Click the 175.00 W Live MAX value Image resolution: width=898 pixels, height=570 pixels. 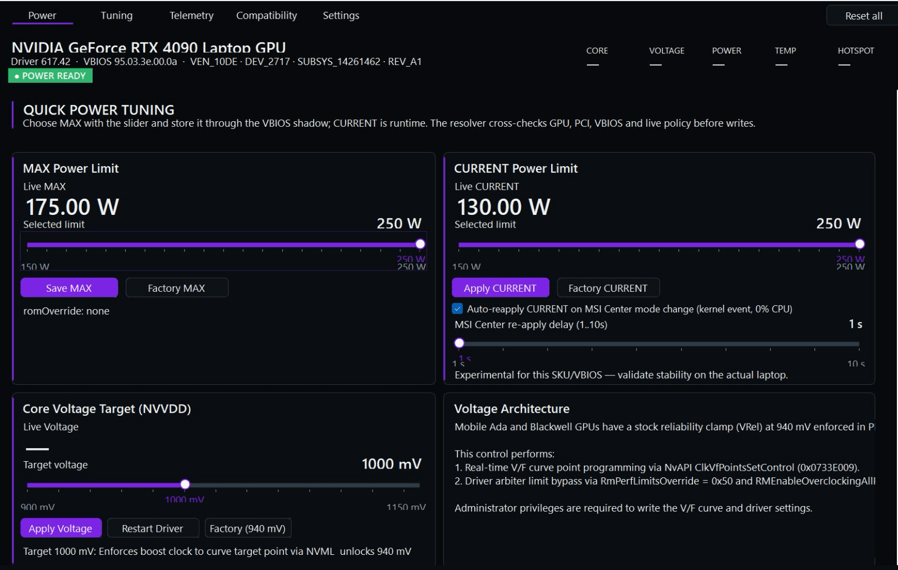72,207
